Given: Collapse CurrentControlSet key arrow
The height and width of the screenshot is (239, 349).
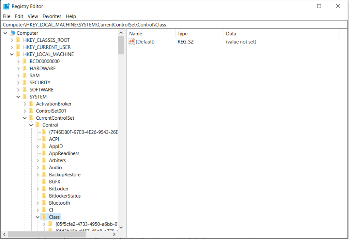Looking at the screenshot, I should [25, 118].
